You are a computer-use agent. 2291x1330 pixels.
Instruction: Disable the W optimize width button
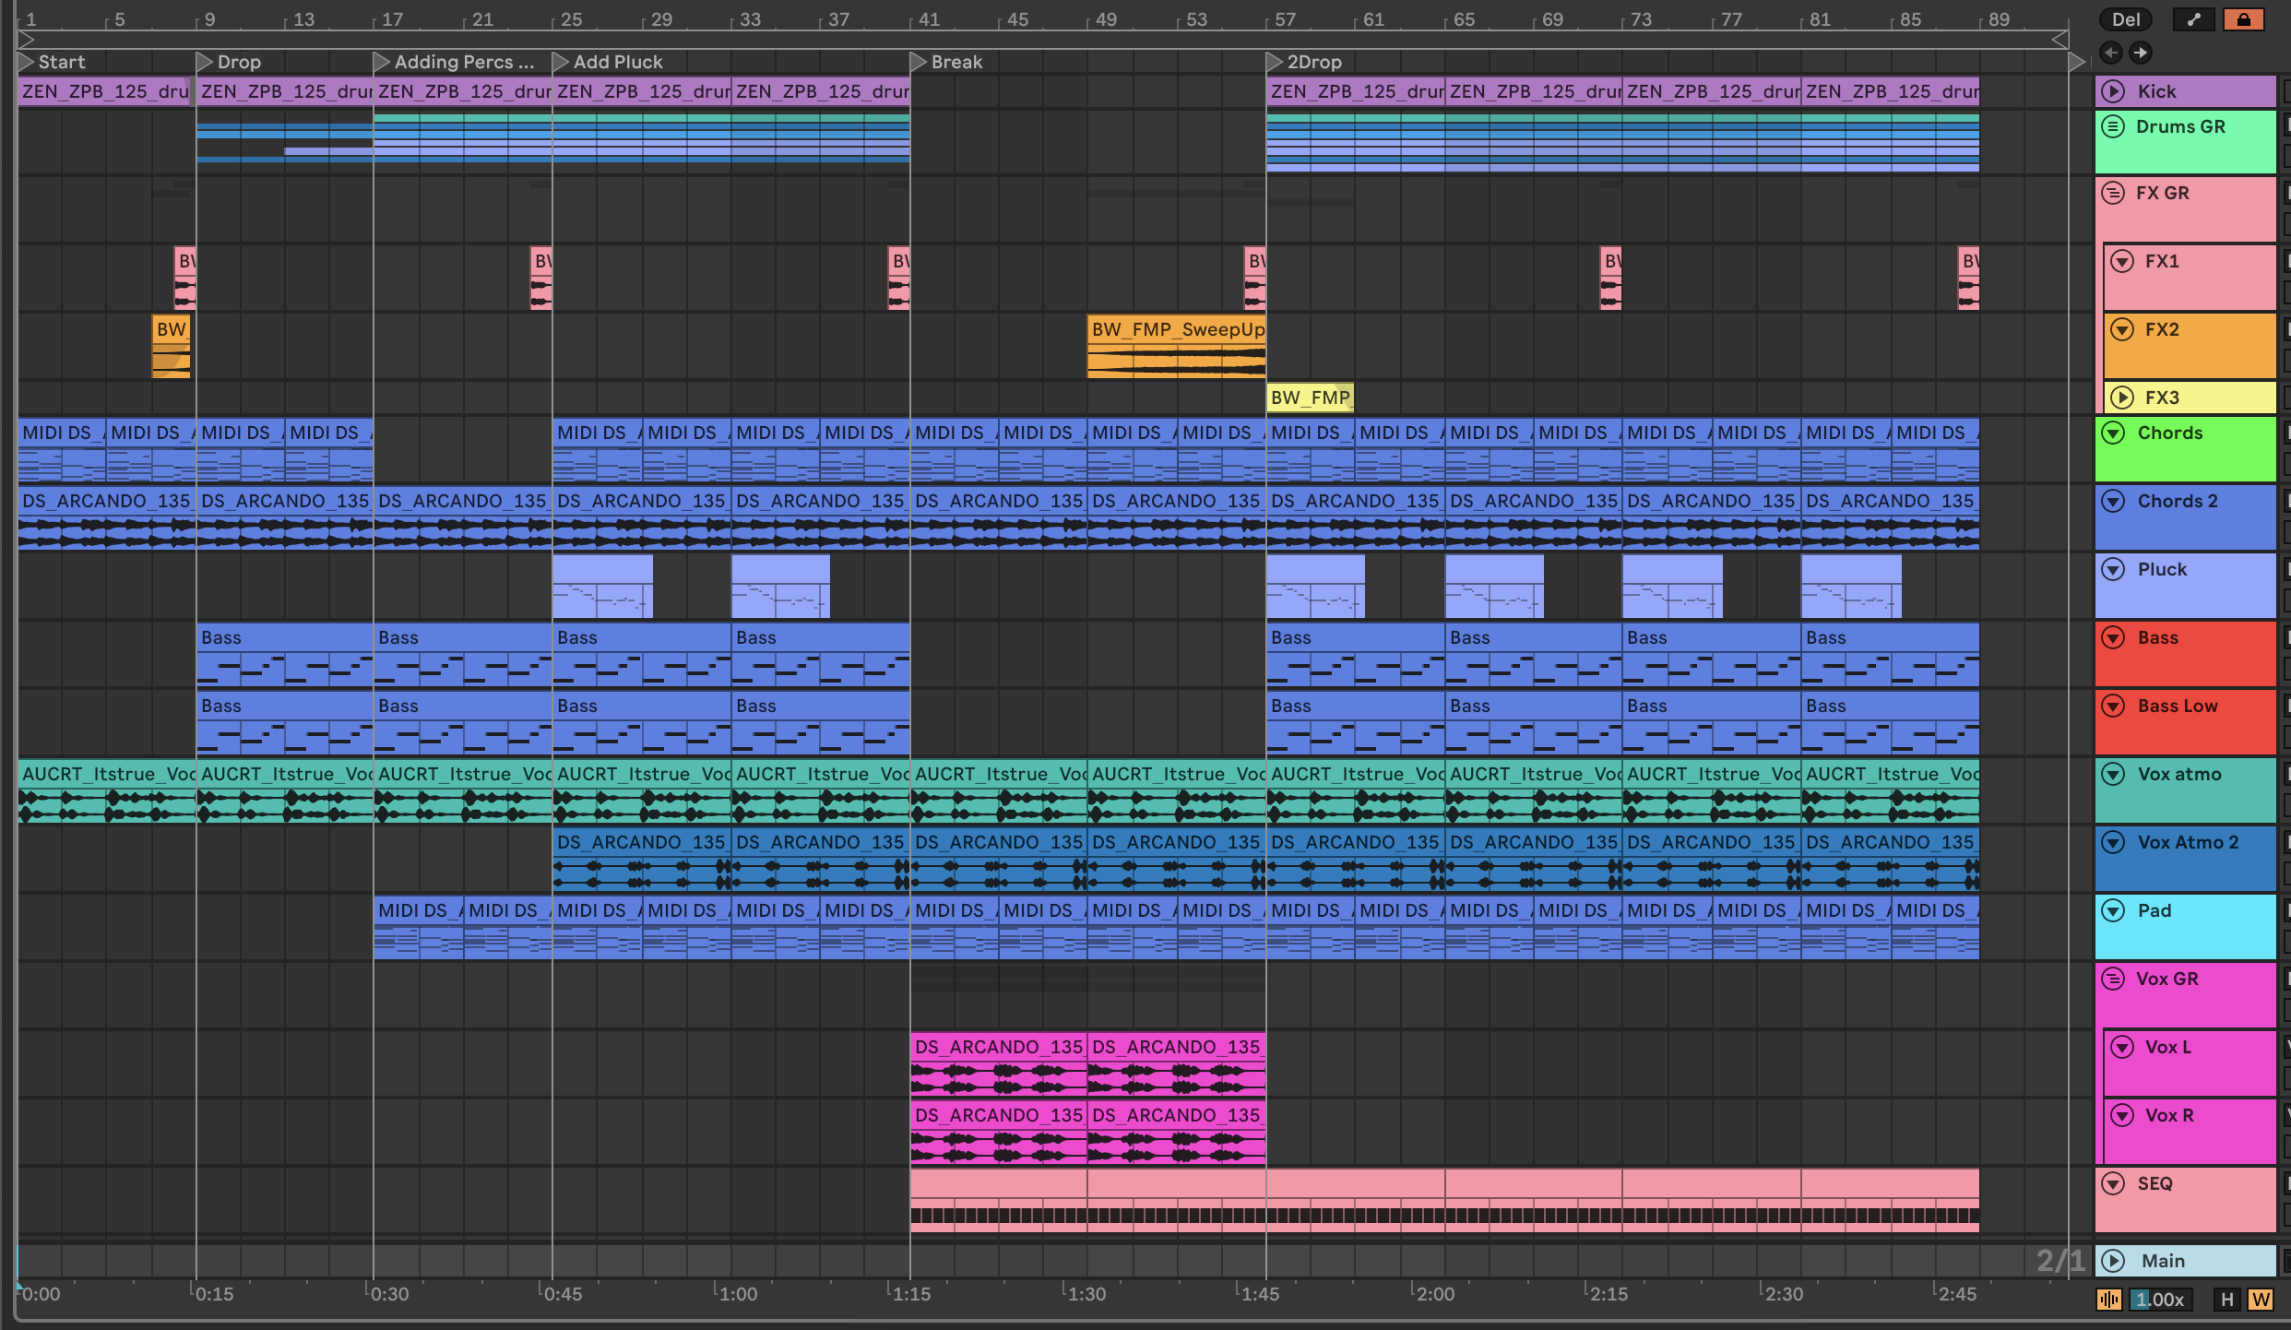click(2260, 1300)
